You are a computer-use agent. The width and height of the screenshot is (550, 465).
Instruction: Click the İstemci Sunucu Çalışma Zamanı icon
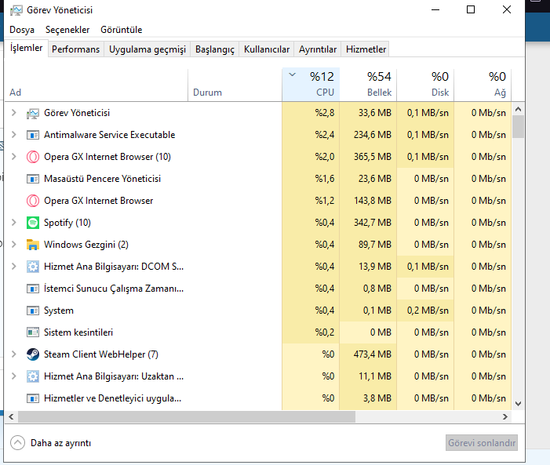(x=33, y=289)
